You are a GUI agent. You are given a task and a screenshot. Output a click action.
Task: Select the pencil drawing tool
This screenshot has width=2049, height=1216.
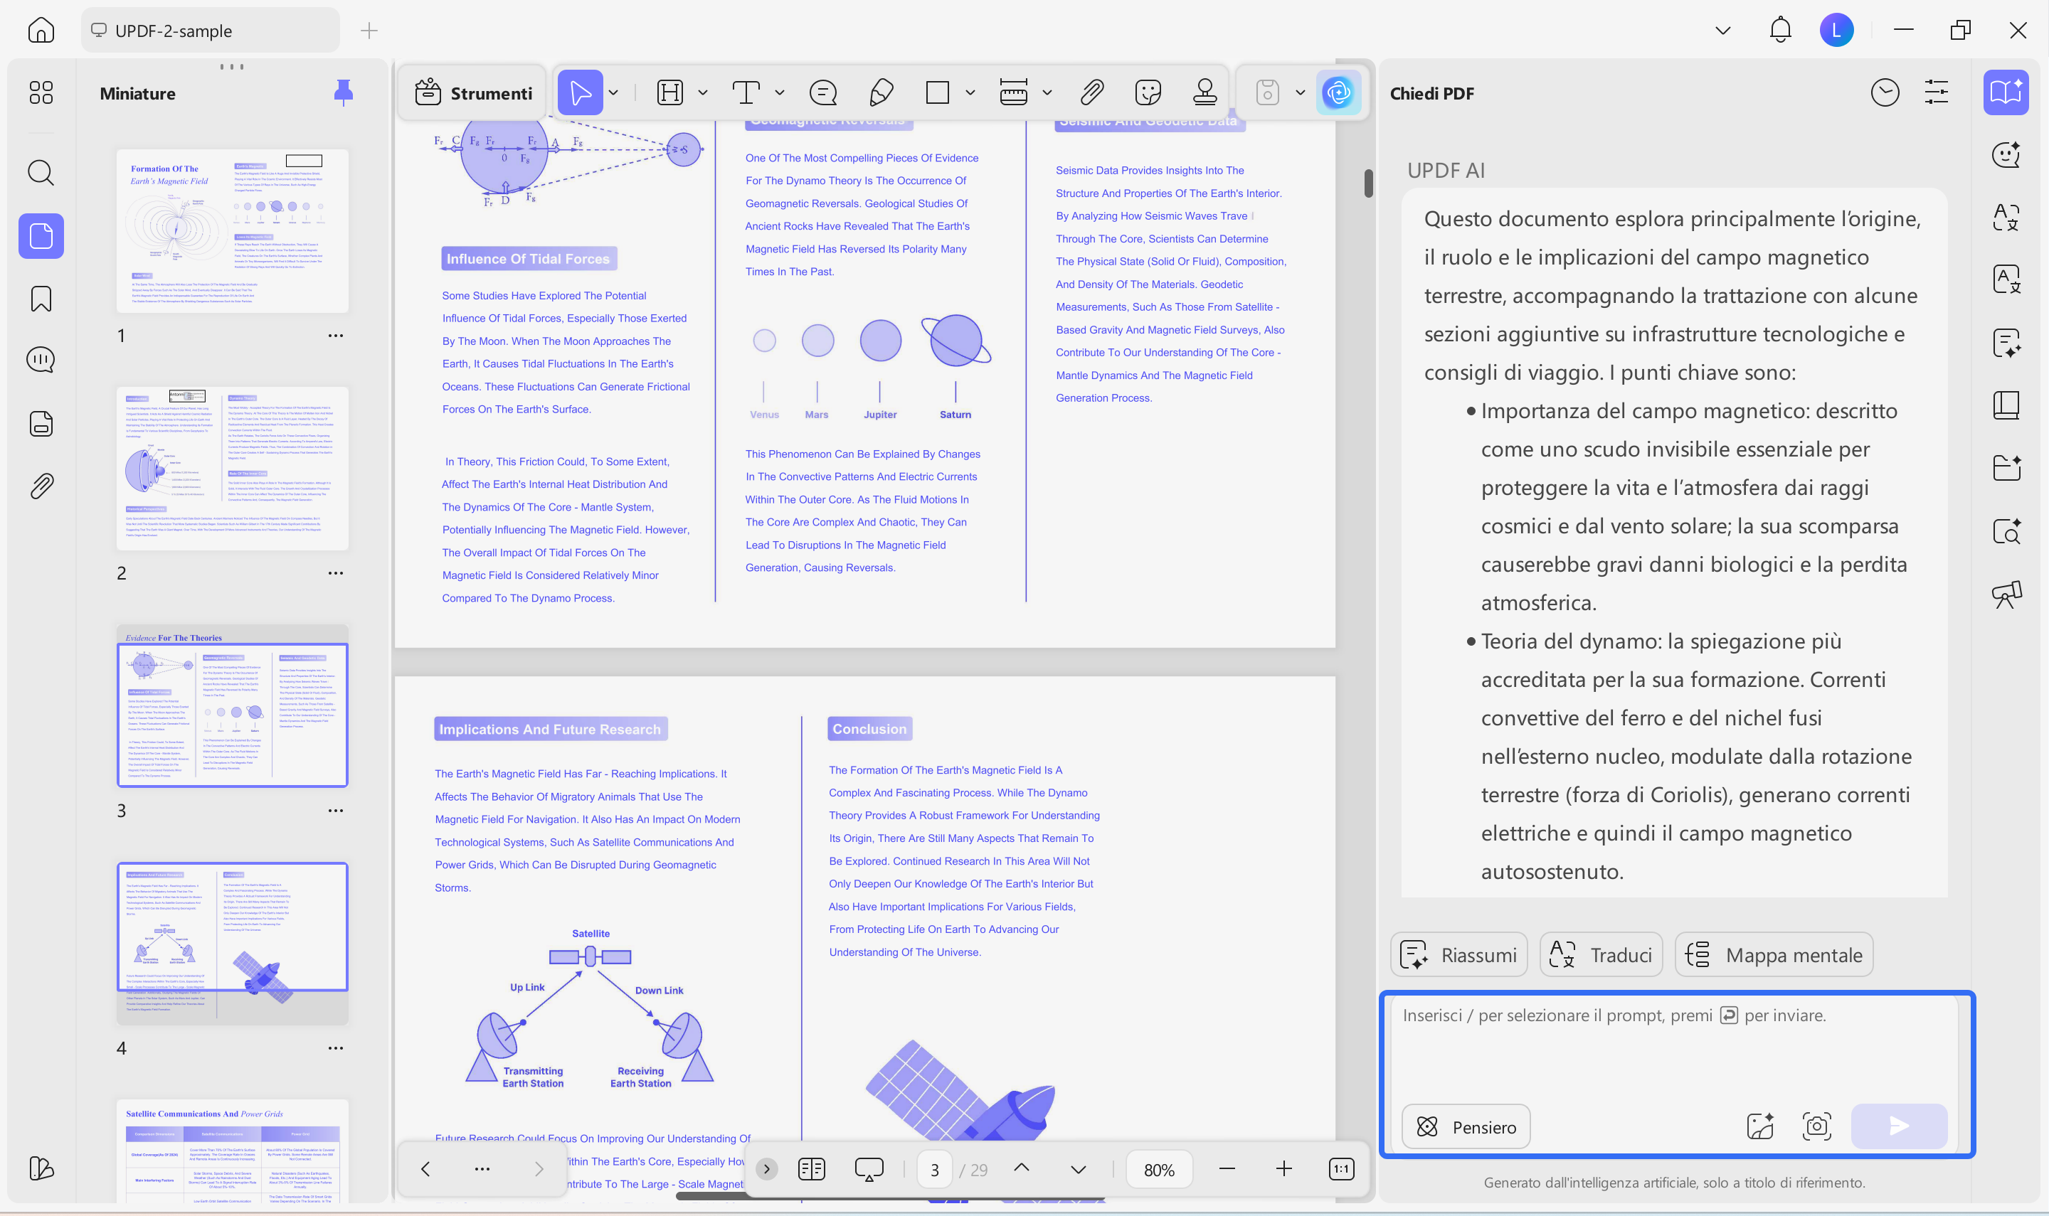click(881, 92)
